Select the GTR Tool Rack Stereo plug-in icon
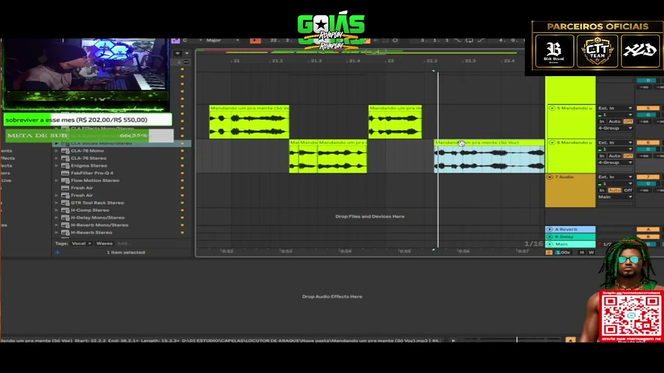664x373 pixels. (x=65, y=203)
